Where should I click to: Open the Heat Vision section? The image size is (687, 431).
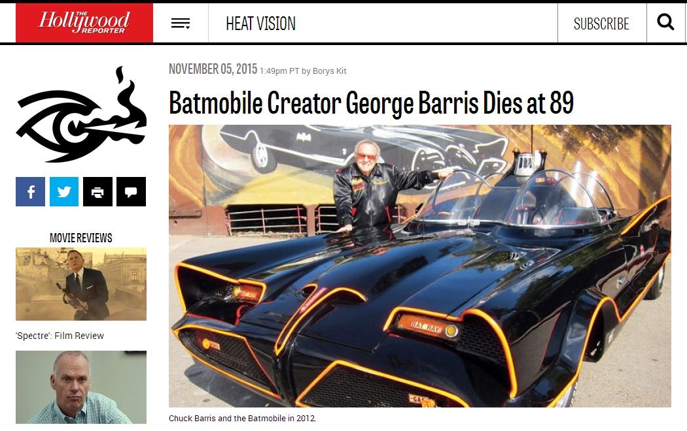(x=260, y=24)
